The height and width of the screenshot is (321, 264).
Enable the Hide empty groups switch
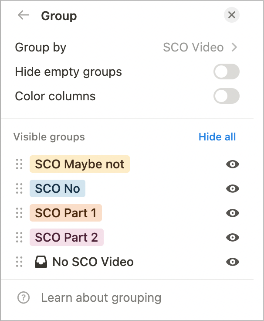226,72
